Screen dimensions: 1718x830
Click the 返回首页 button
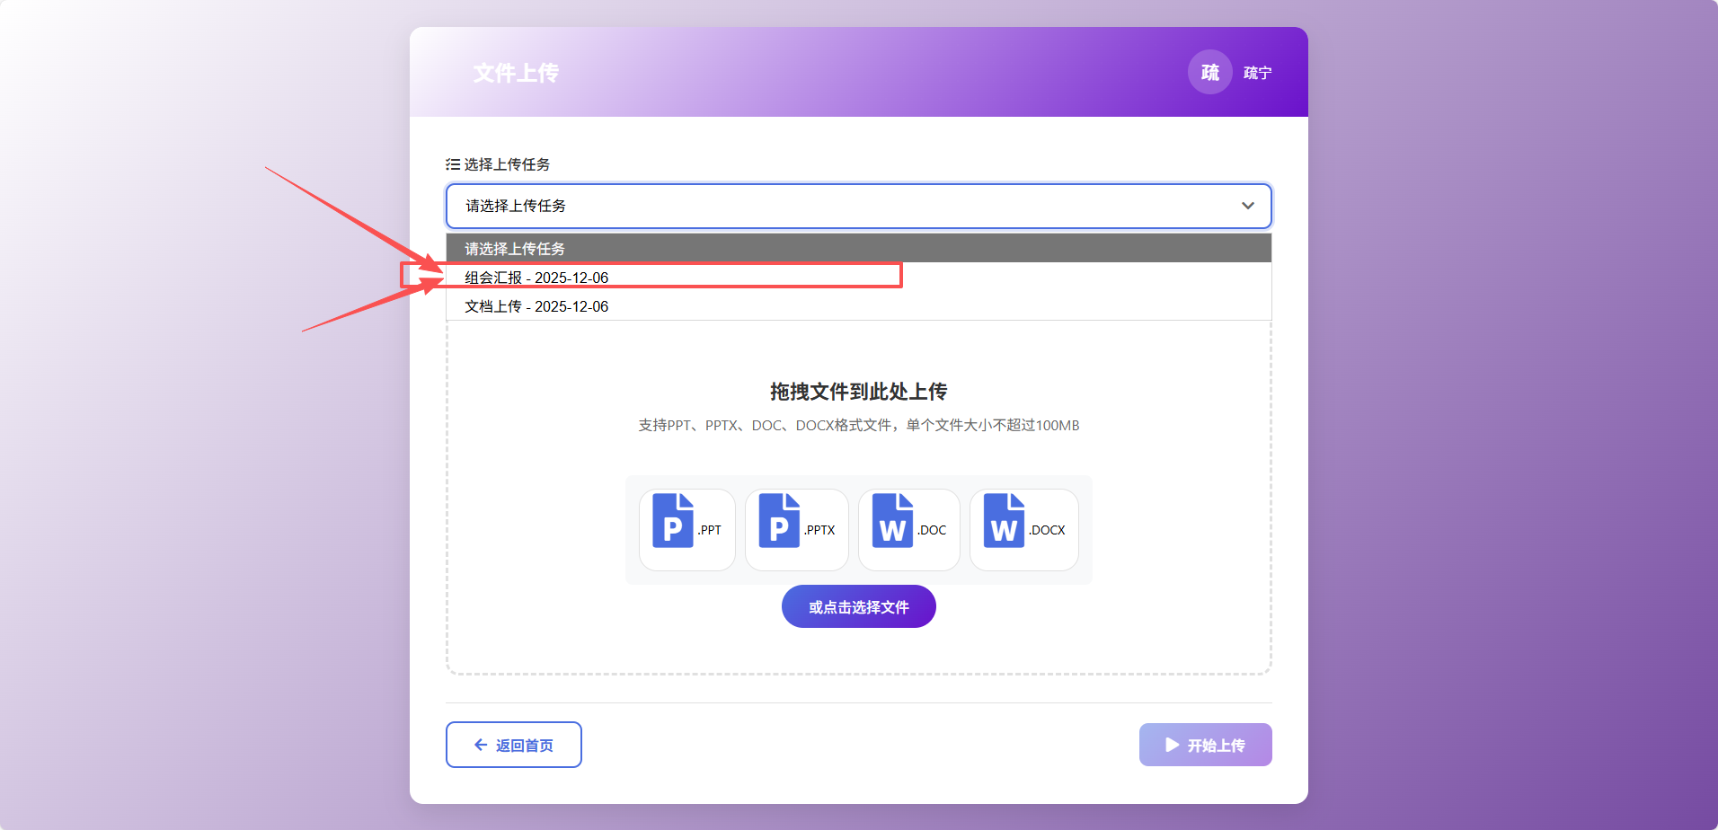tap(514, 745)
